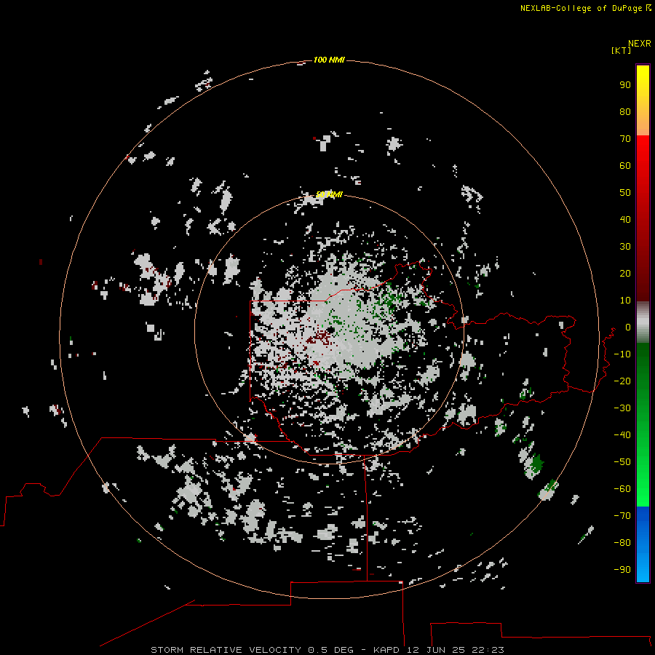Screen dimensions: 655x655
Task: Click the 100 NMI range ring label
Action: click(x=329, y=60)
